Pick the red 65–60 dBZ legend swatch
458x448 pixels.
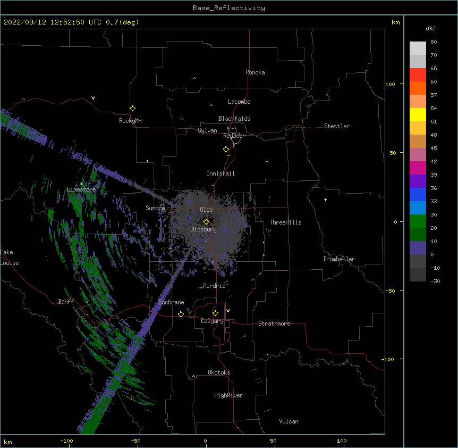click(x=418, y=75)
